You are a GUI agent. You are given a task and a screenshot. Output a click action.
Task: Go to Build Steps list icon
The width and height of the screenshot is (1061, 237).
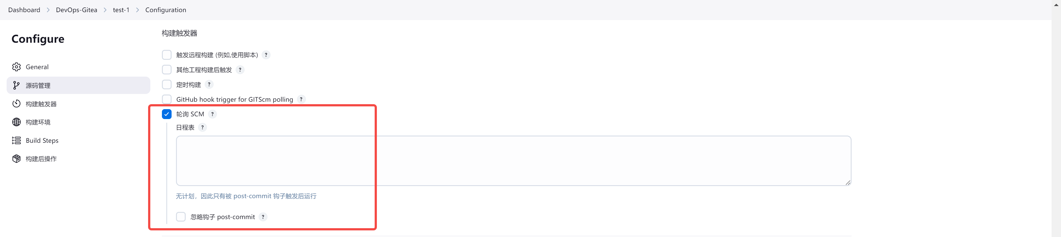tap(17, 141)
